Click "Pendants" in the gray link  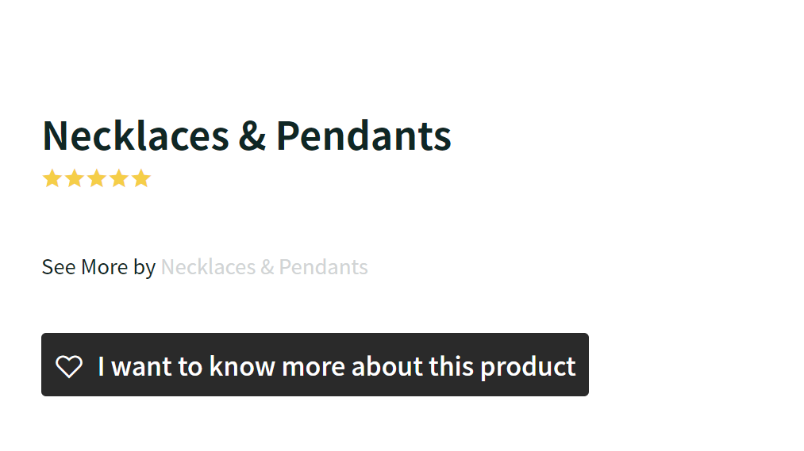point(323,267)
